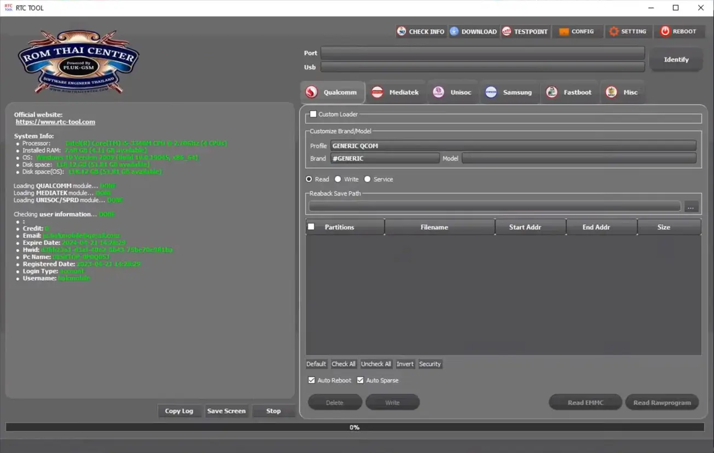714x453 pixels.
Task: Click the Delete button
Action: click(x=335, y=403)
